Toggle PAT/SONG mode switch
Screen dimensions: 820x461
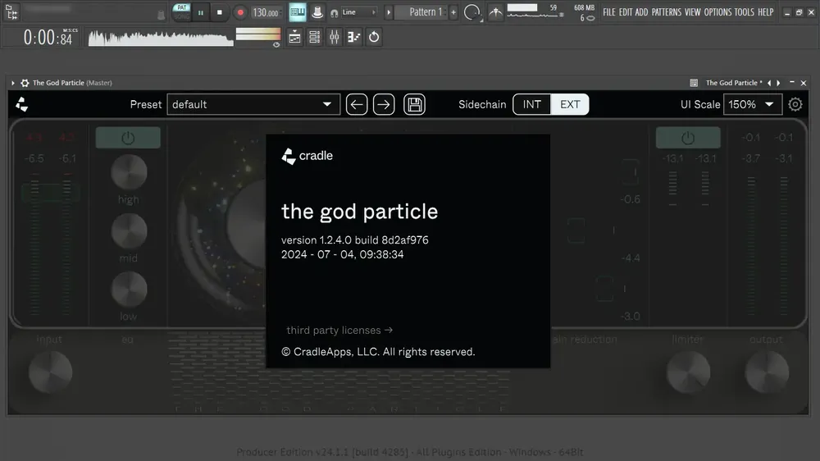pos(181,12)
